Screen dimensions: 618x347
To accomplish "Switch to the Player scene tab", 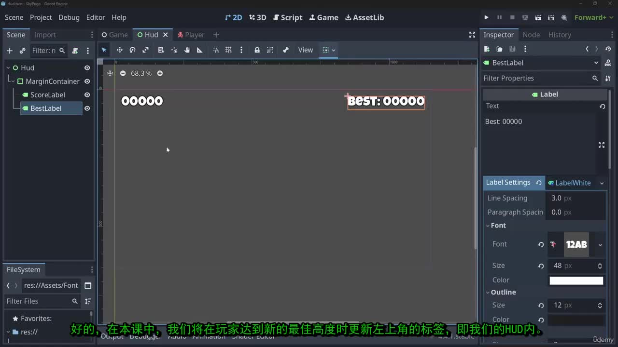I will (191, 35).
